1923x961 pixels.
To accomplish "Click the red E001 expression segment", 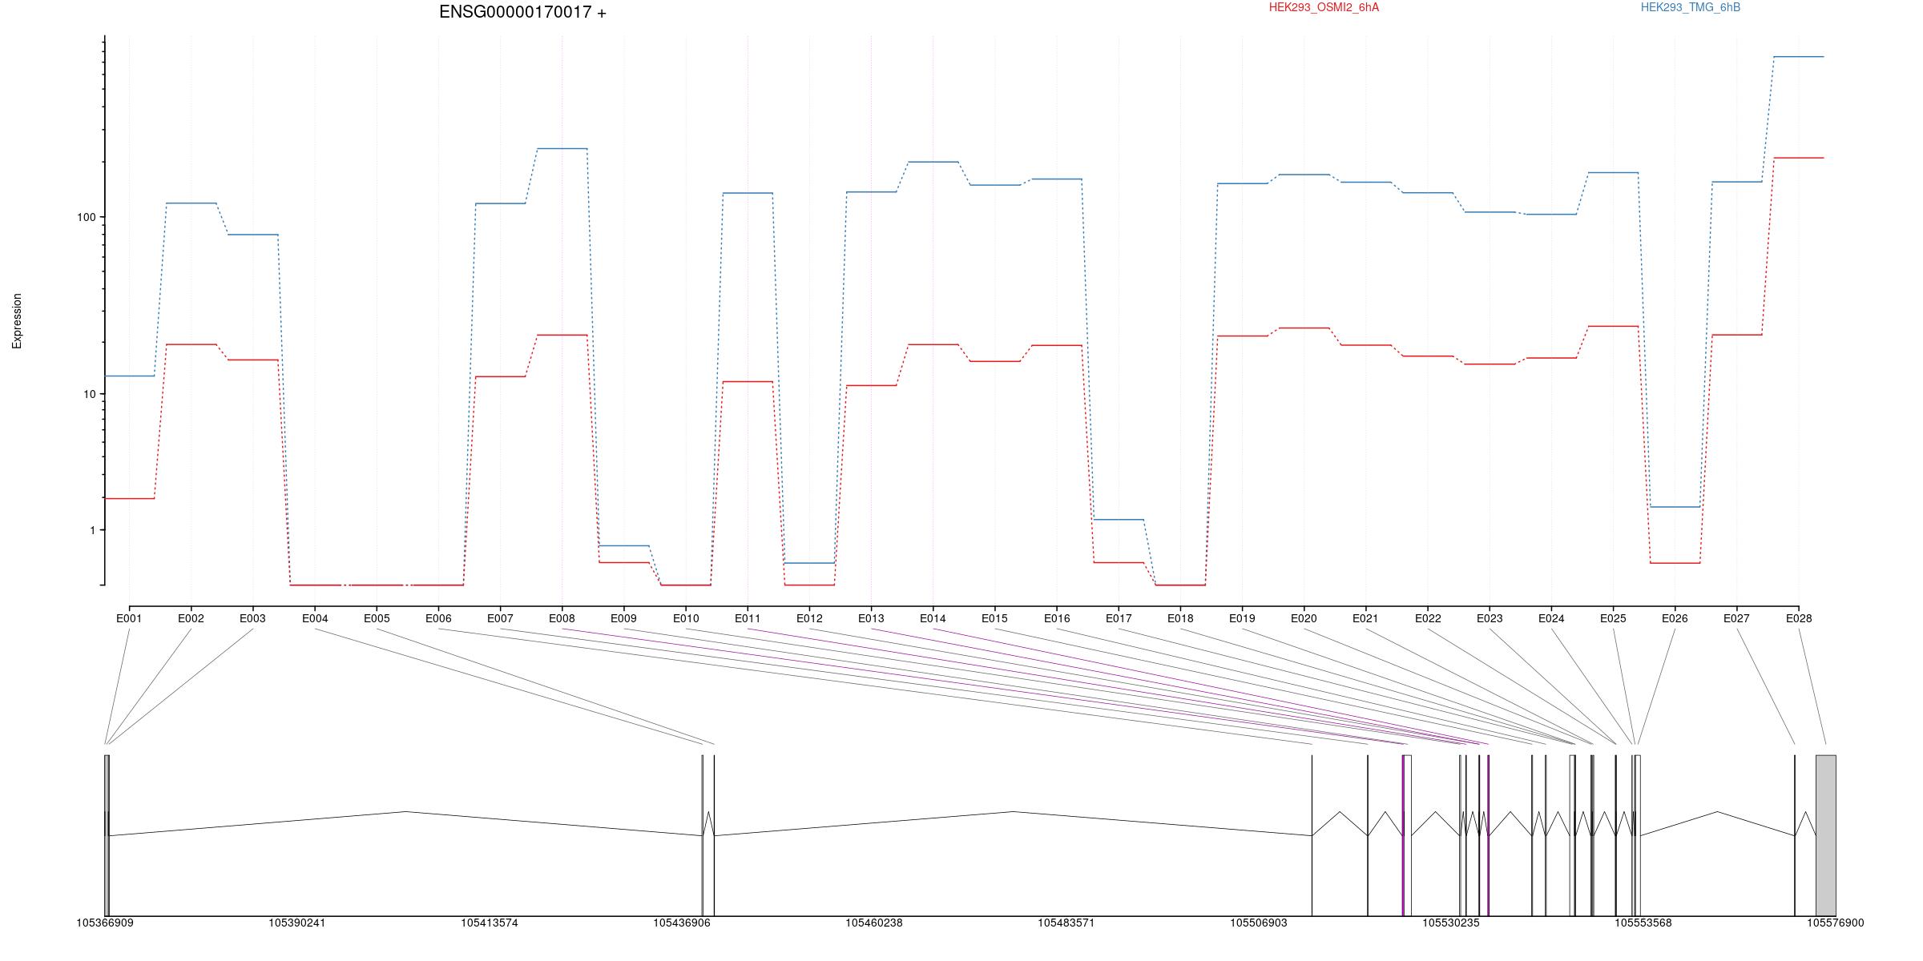I will 129,498.
